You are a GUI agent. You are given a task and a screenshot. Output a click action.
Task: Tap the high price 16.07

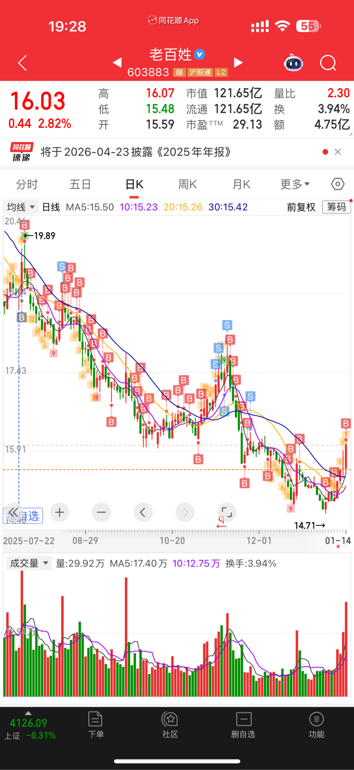click(x=160, y=94)
